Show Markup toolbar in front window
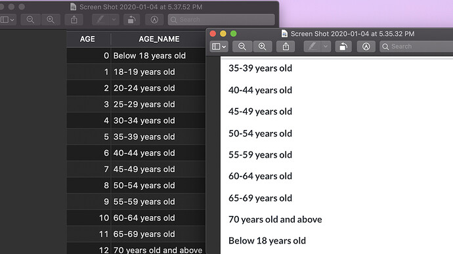Image resolution: width=453 pixels, height=254 pixels. coord(366,47)
